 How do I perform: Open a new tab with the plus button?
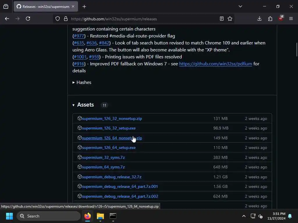[84, 7]
